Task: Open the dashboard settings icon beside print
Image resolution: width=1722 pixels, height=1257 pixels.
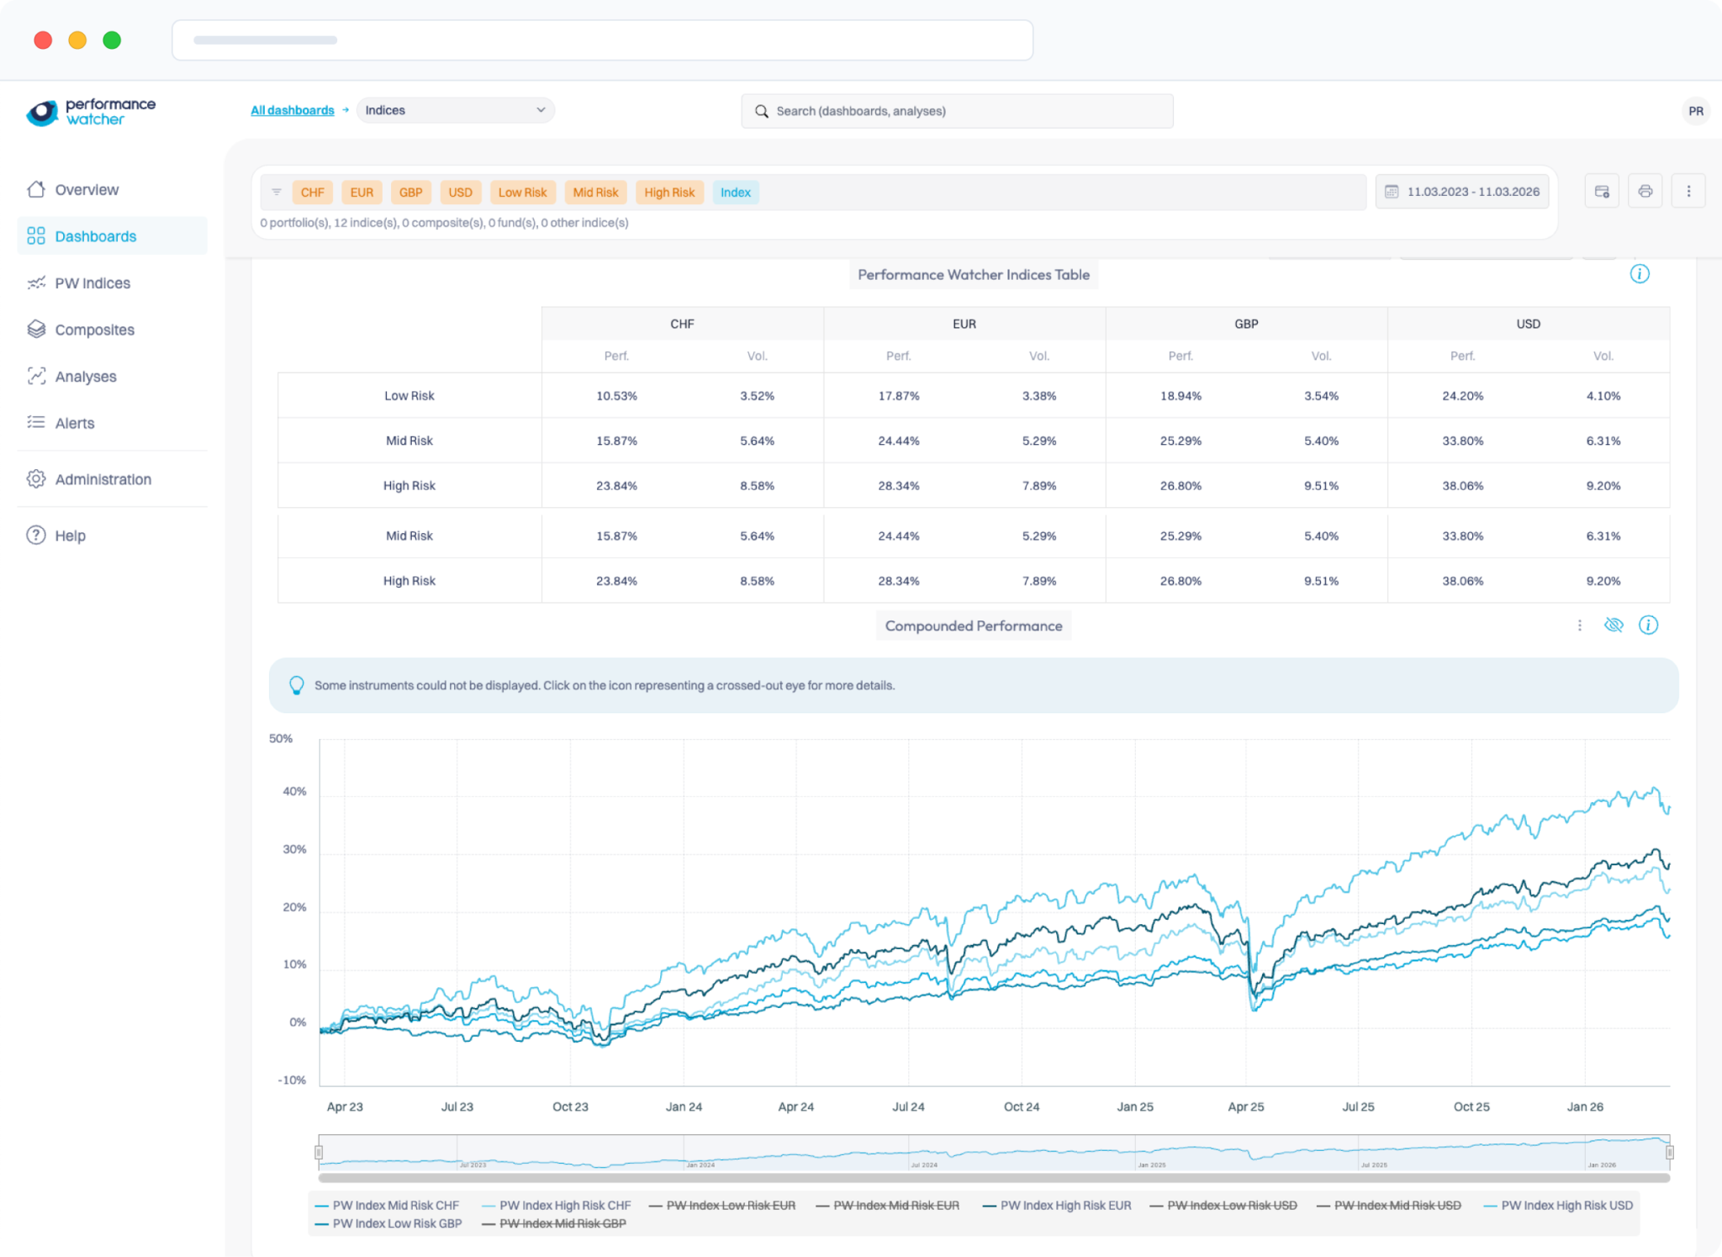Action: tap(1601, 192)
